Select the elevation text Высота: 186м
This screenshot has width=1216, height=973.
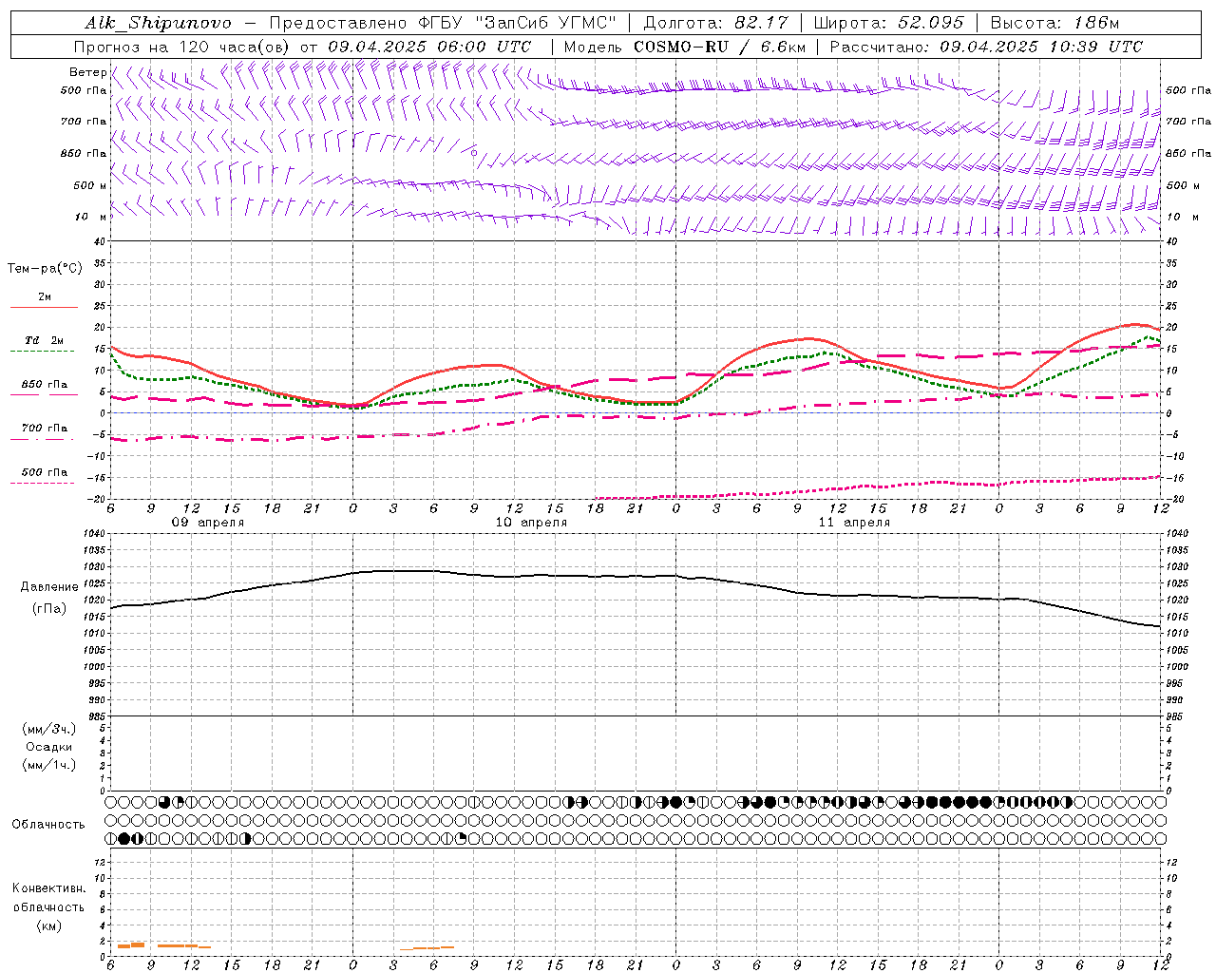pyautogui.click(x=1054, y=23)
